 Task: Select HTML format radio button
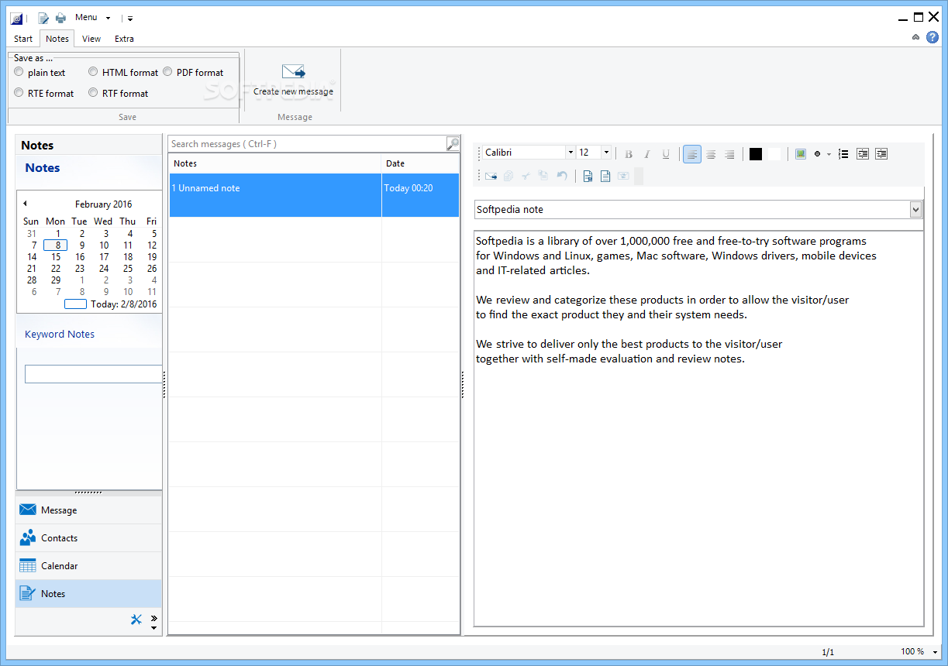point(93,72)
